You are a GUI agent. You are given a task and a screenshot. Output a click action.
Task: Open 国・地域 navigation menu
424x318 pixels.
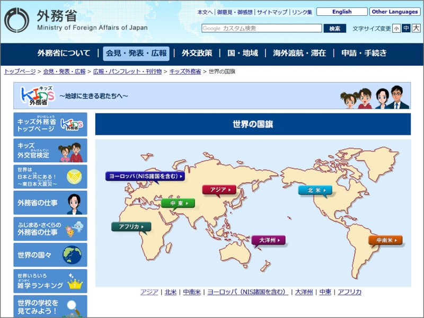242,53
